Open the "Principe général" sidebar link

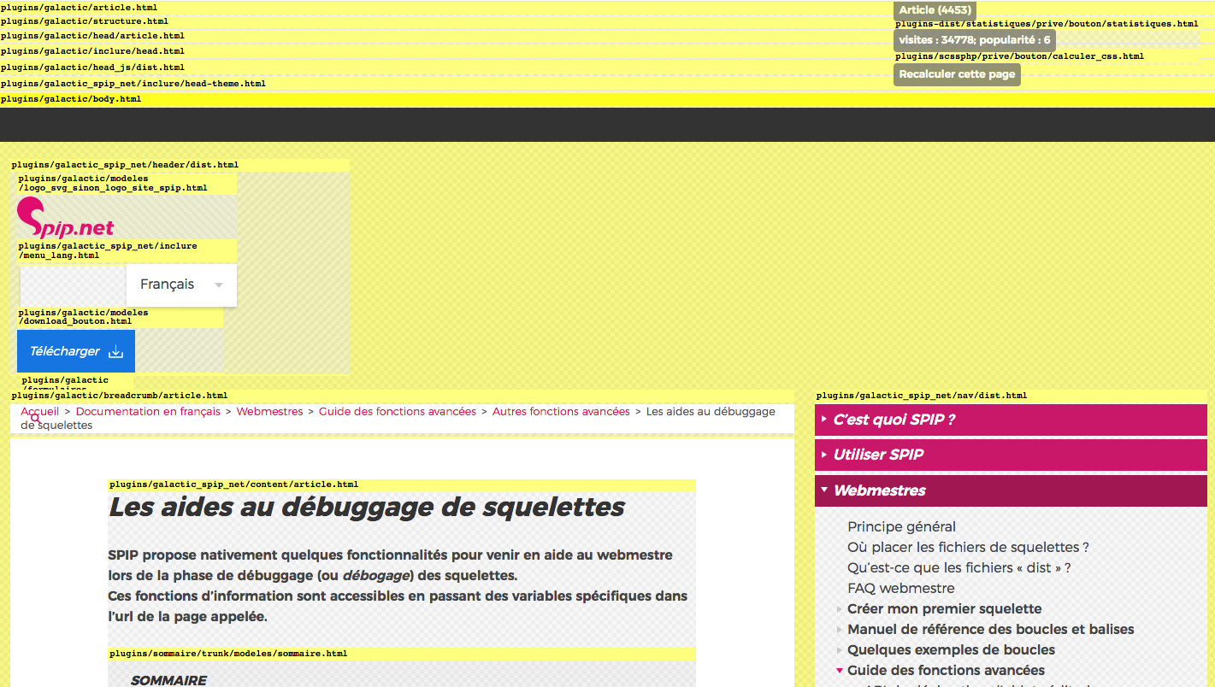coord(901,526)
